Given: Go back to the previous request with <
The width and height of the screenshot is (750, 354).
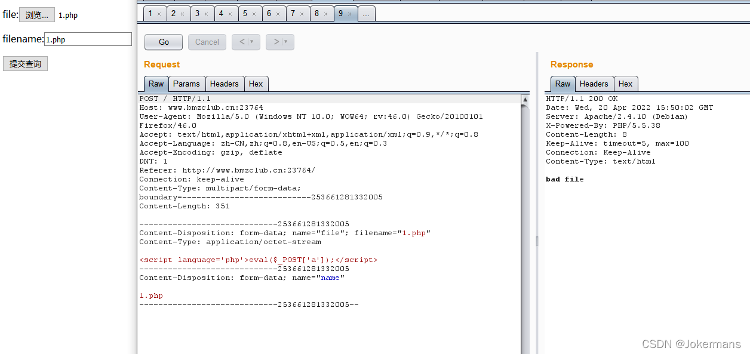Looking at the screenshot, I should pyautogui.click(x=242, y=42).
